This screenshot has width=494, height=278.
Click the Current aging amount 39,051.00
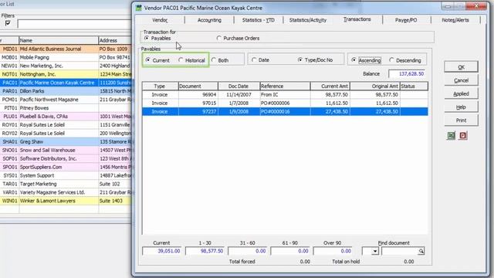(161, 251)
